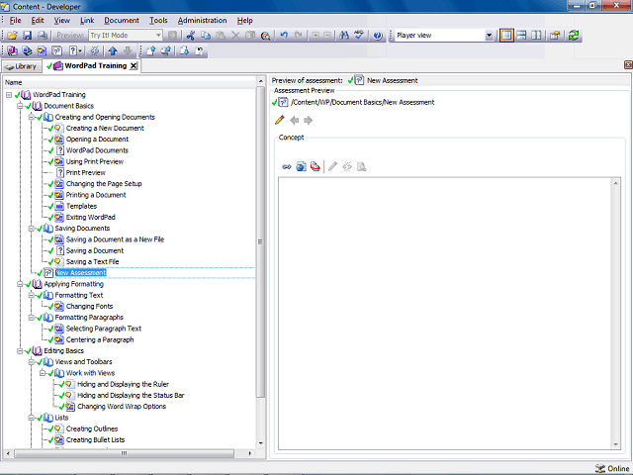Save the outline with the floppy disk icon

coord(27,36)
